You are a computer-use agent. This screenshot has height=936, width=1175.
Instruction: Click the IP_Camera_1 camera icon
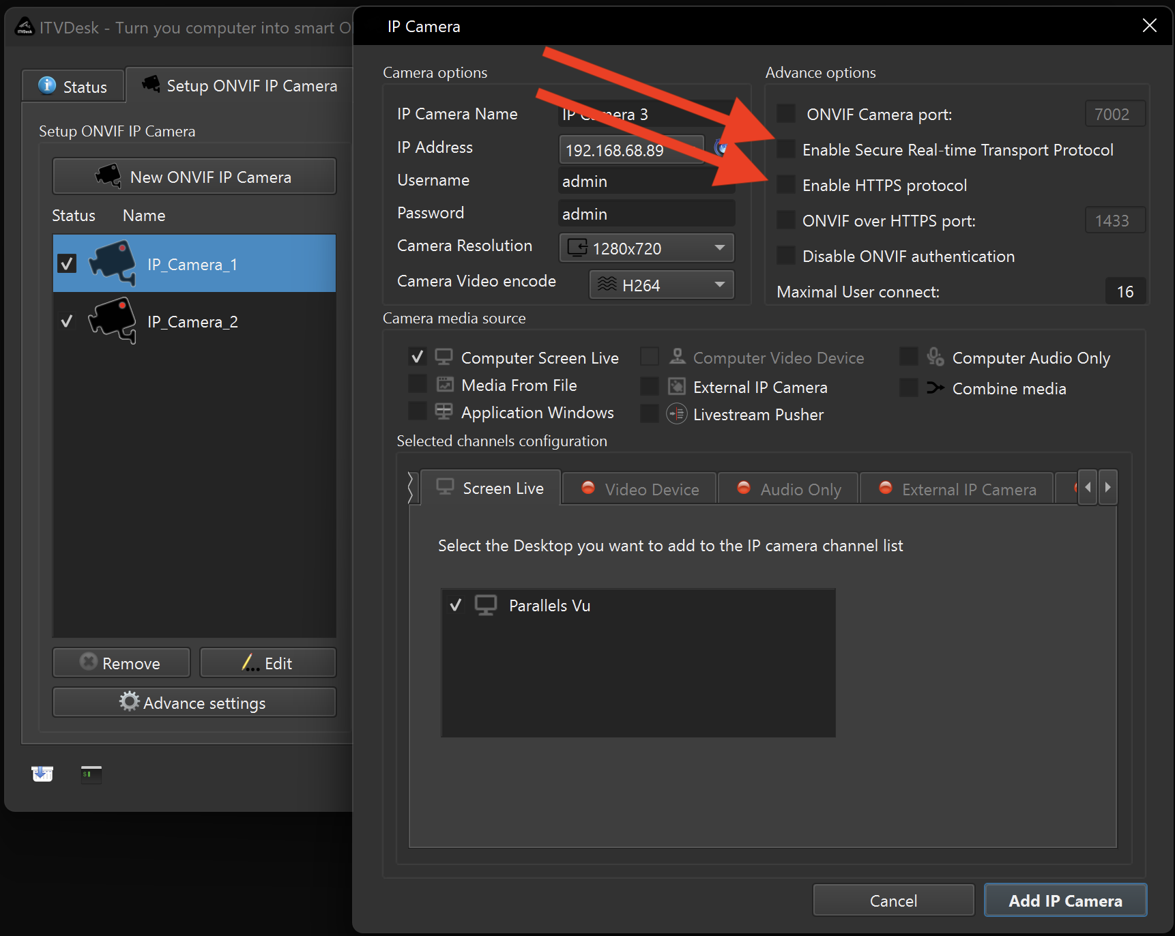111,263
